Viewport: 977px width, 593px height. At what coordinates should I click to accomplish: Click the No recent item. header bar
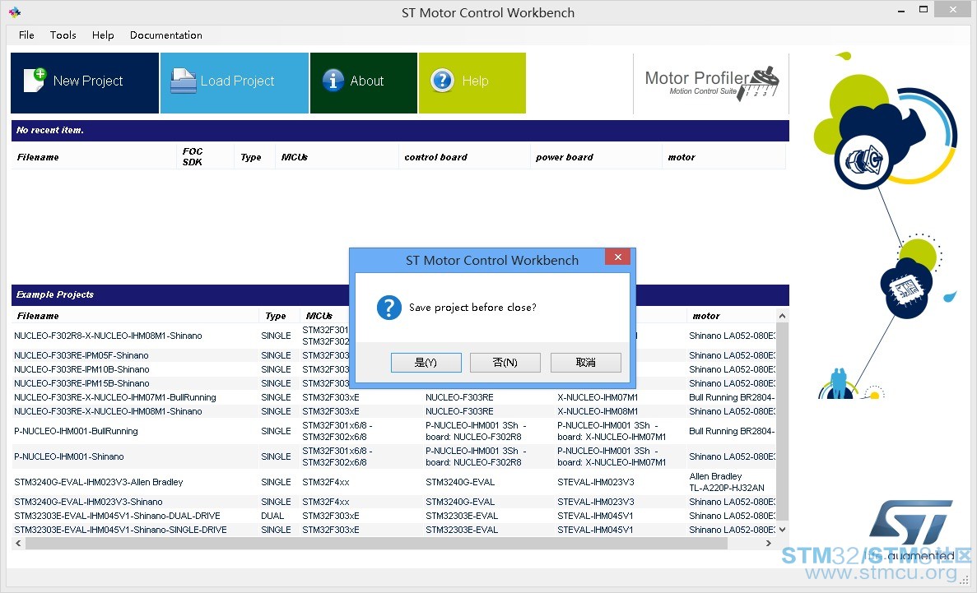click(x=400, y=130)
